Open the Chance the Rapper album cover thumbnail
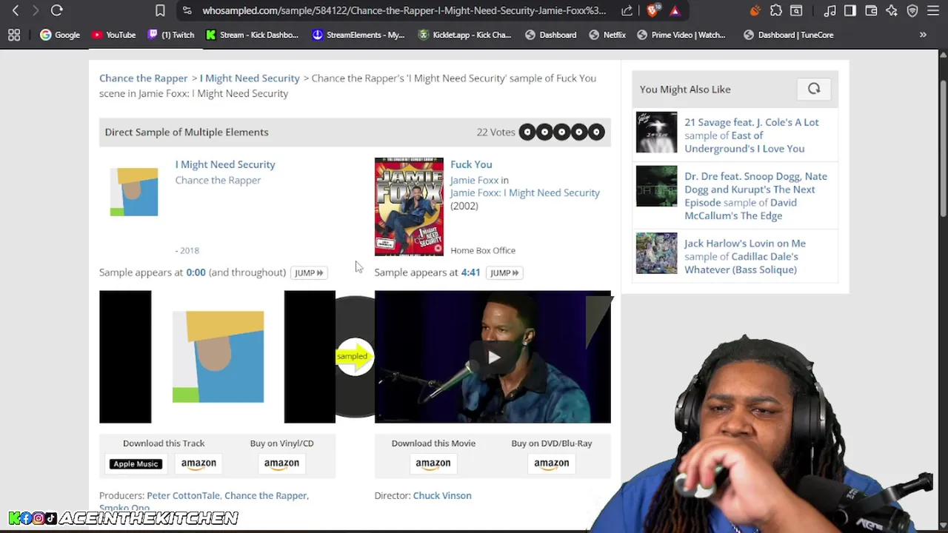This screenshot has width=948, height=533. click(134, 192)
